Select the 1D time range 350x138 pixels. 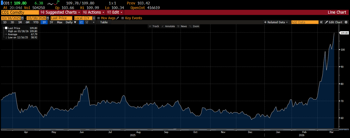click(x=5, y=22)
